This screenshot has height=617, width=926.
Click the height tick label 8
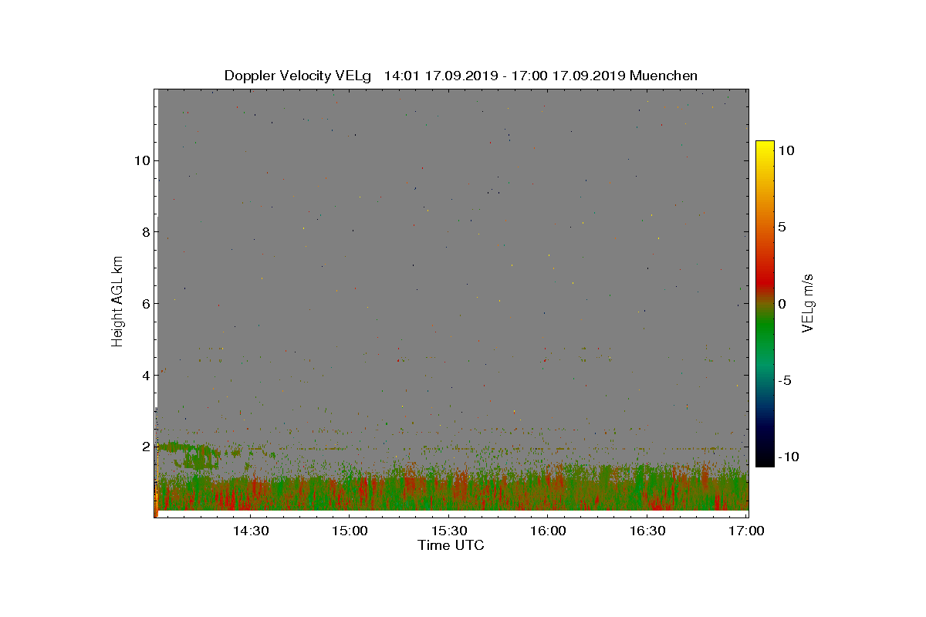144,232
